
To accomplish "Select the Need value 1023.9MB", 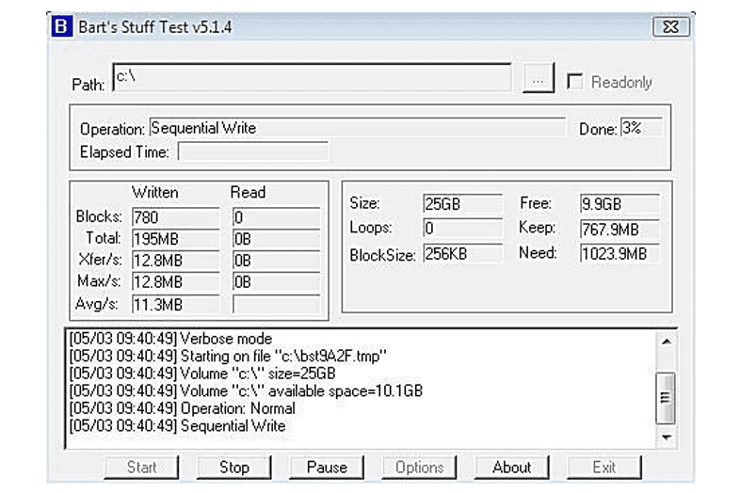I will coord(619,254).
